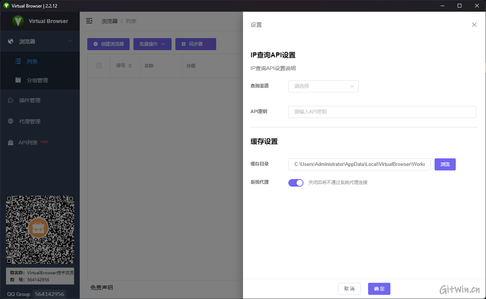The width and height of the screenshot is (486, 299).
Task: Sort the table by 序号 column arrows
Action: coord(130,66)
